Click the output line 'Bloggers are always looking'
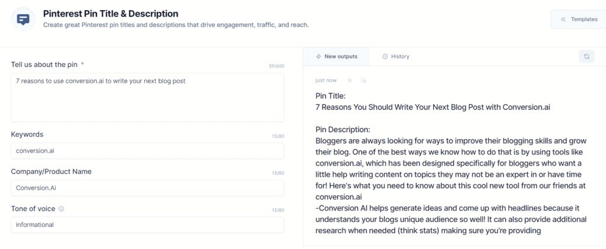The height and width of the screenshot is (249, 606). 450,140
